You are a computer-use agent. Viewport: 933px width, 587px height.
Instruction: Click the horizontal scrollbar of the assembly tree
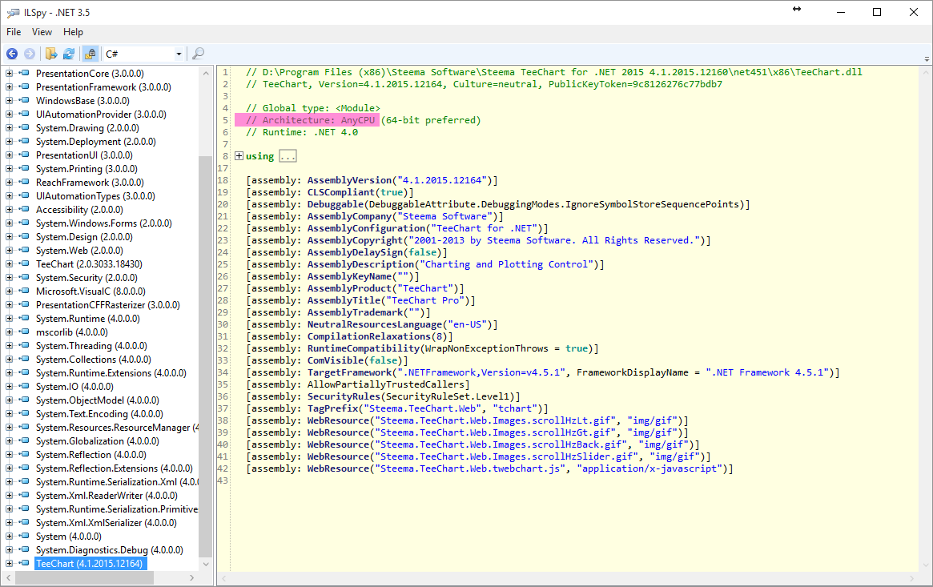(84, 577)
